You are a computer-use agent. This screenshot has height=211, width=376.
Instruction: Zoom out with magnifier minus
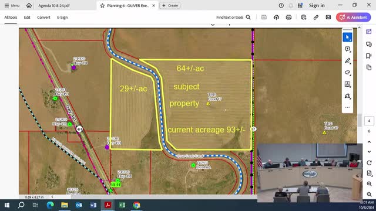coord(369,194)
